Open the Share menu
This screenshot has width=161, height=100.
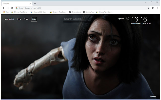coord(26,19)
